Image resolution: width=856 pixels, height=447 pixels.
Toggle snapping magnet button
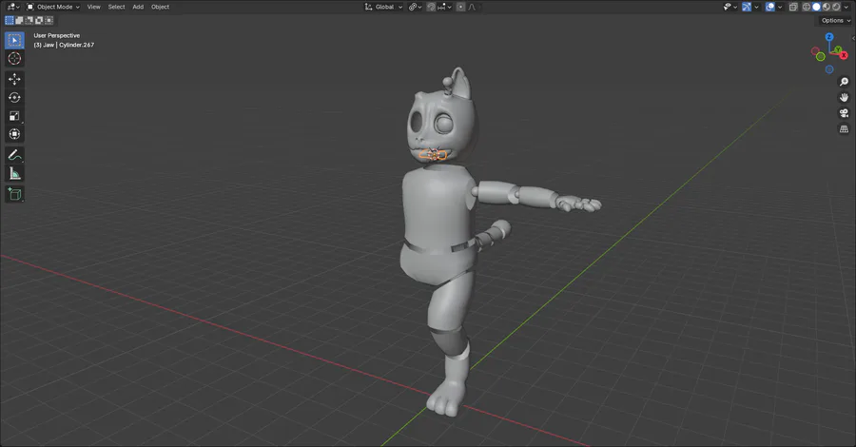coord(431,7)
